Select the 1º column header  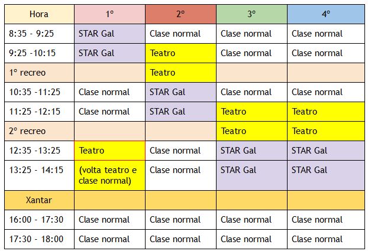(x=110, y=14)
